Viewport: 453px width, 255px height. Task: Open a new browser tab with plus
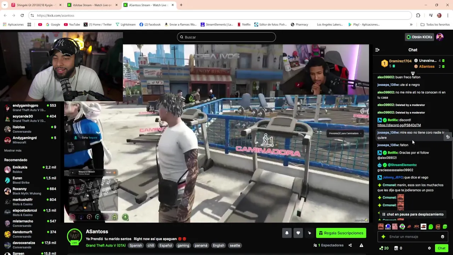(181, 5)
